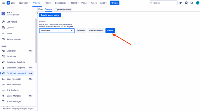The width and height of the screenshot is (200, 111).
Task: Click Open Edit Mode
Action: point(63,9)
